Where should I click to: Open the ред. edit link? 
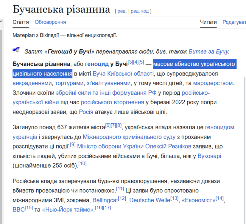(122, 11)
